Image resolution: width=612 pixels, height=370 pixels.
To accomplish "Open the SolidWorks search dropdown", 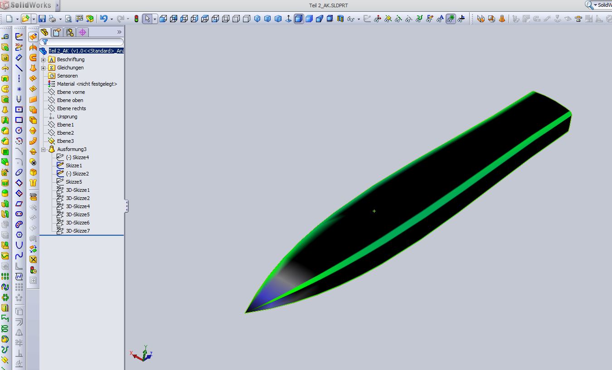I will coord(595,5).
